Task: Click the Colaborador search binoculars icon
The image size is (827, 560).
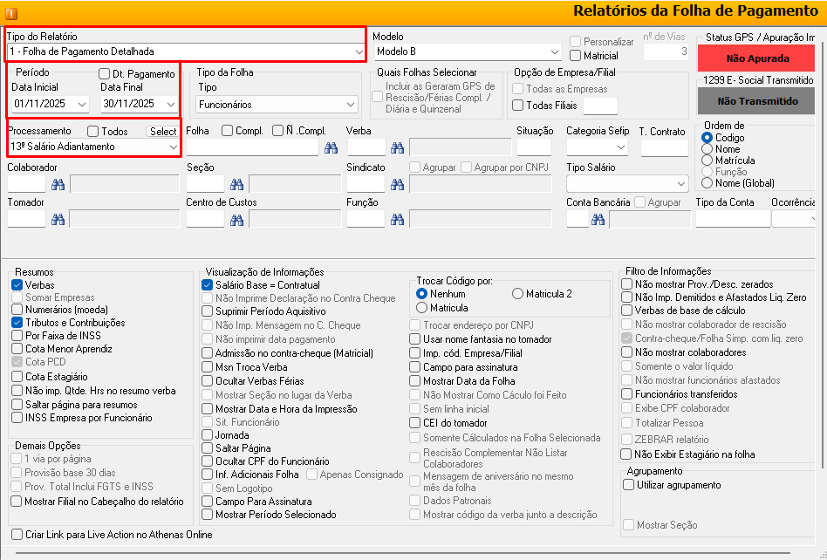Action: tap(58, 184)
